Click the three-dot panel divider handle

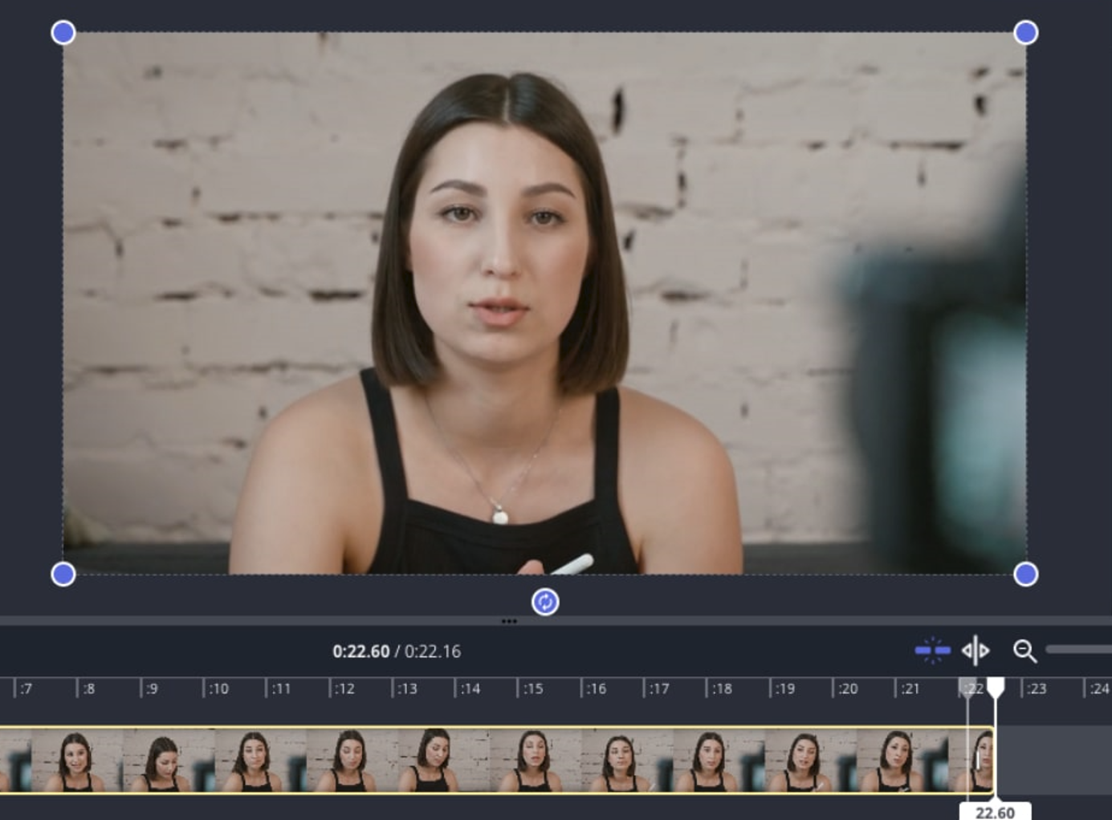[x=509, y=621]
